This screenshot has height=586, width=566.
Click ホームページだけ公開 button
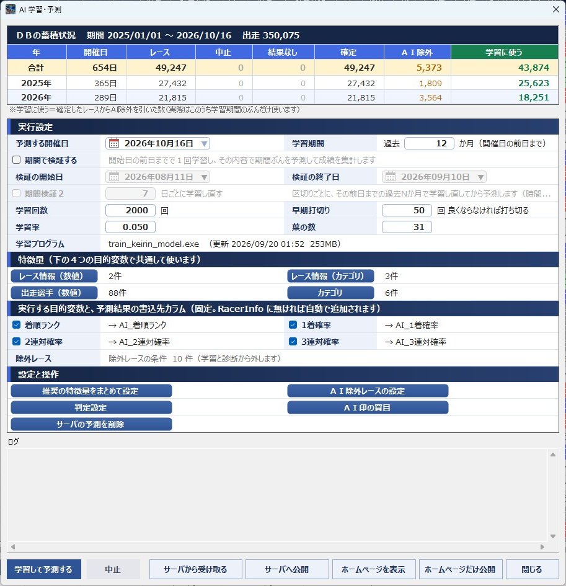pyautogui.click(x=461, y=569)
